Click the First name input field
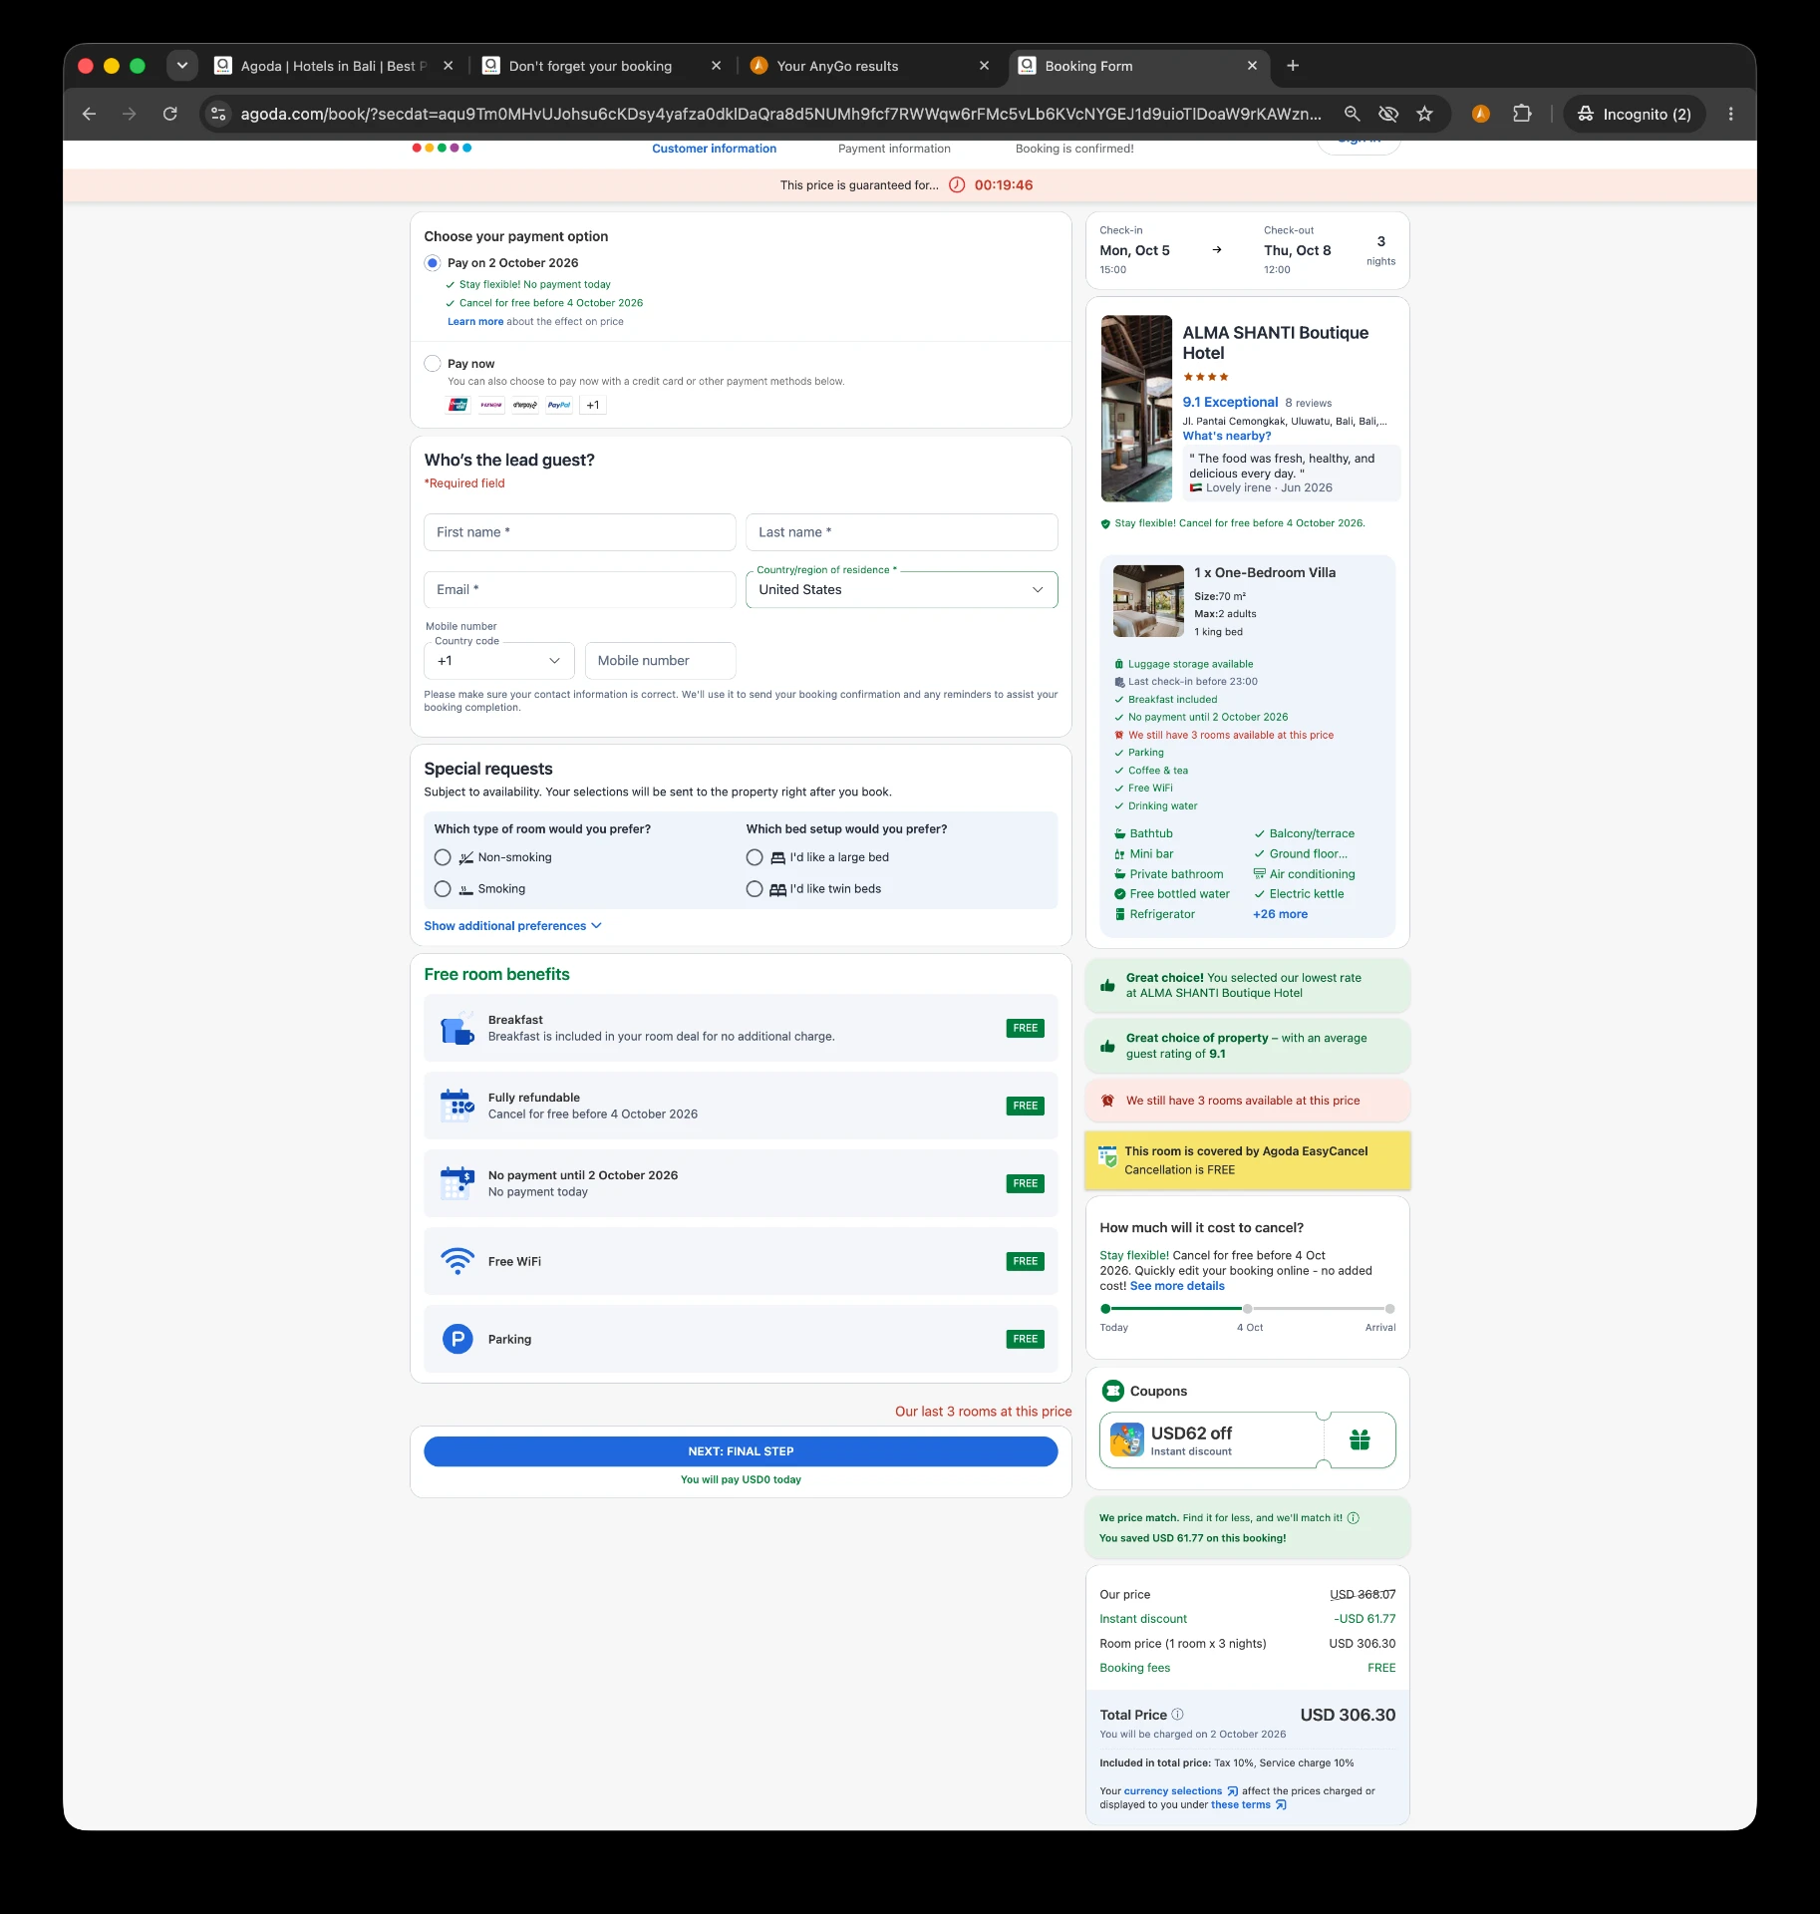 579,532
